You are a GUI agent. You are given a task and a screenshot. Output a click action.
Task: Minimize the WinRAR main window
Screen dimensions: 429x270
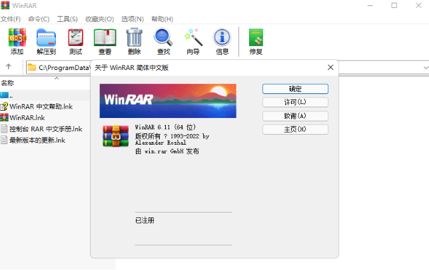click(370, 5)
